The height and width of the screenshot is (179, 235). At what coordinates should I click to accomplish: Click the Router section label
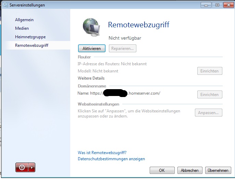84,57
